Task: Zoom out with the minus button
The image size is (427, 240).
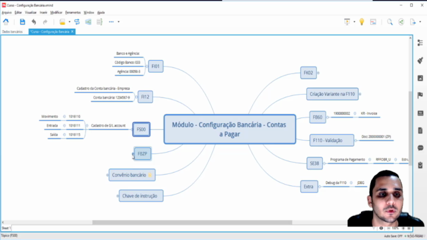Action: pos(388,228)
